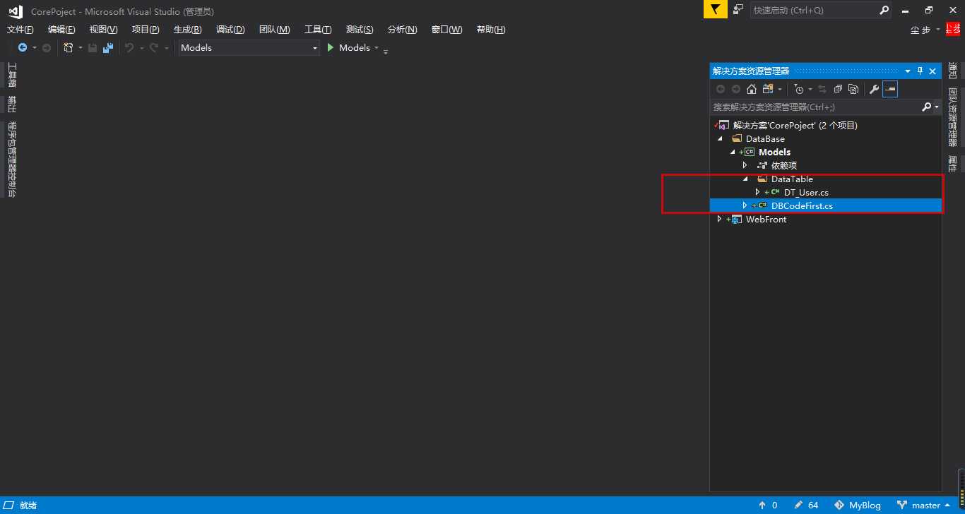Open the 工具箱 side tab

[x=11, y=75]
